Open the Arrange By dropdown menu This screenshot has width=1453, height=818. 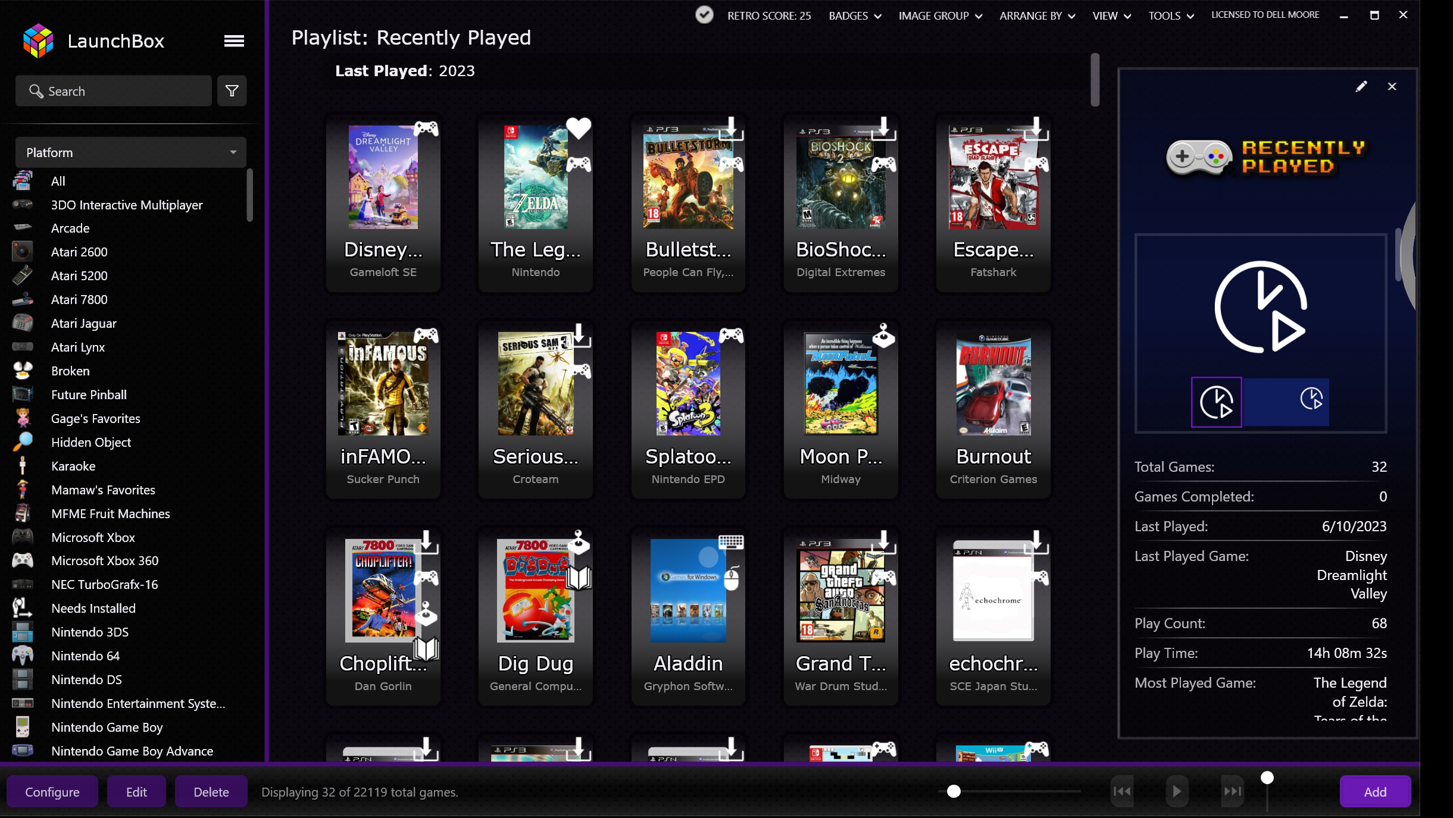1037,15
